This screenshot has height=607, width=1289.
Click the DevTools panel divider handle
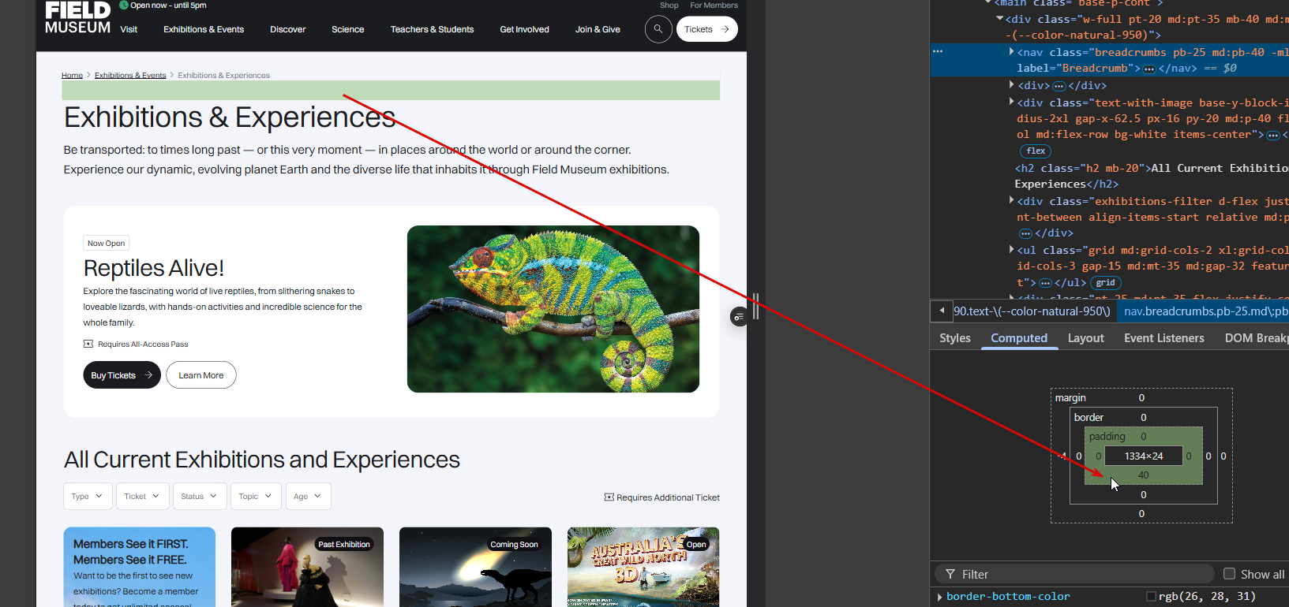click(755, 307)
